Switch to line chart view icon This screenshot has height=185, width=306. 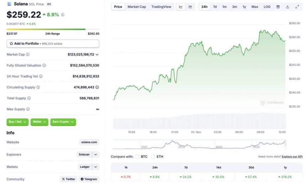(x=181, y=7)
